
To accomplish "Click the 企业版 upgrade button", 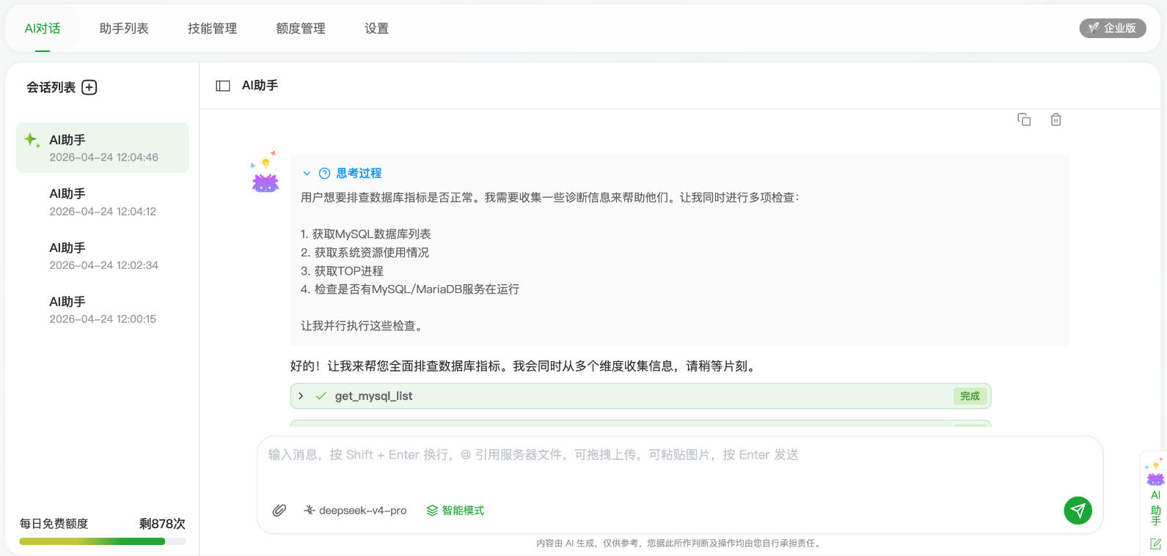I will coord(1112,28).
